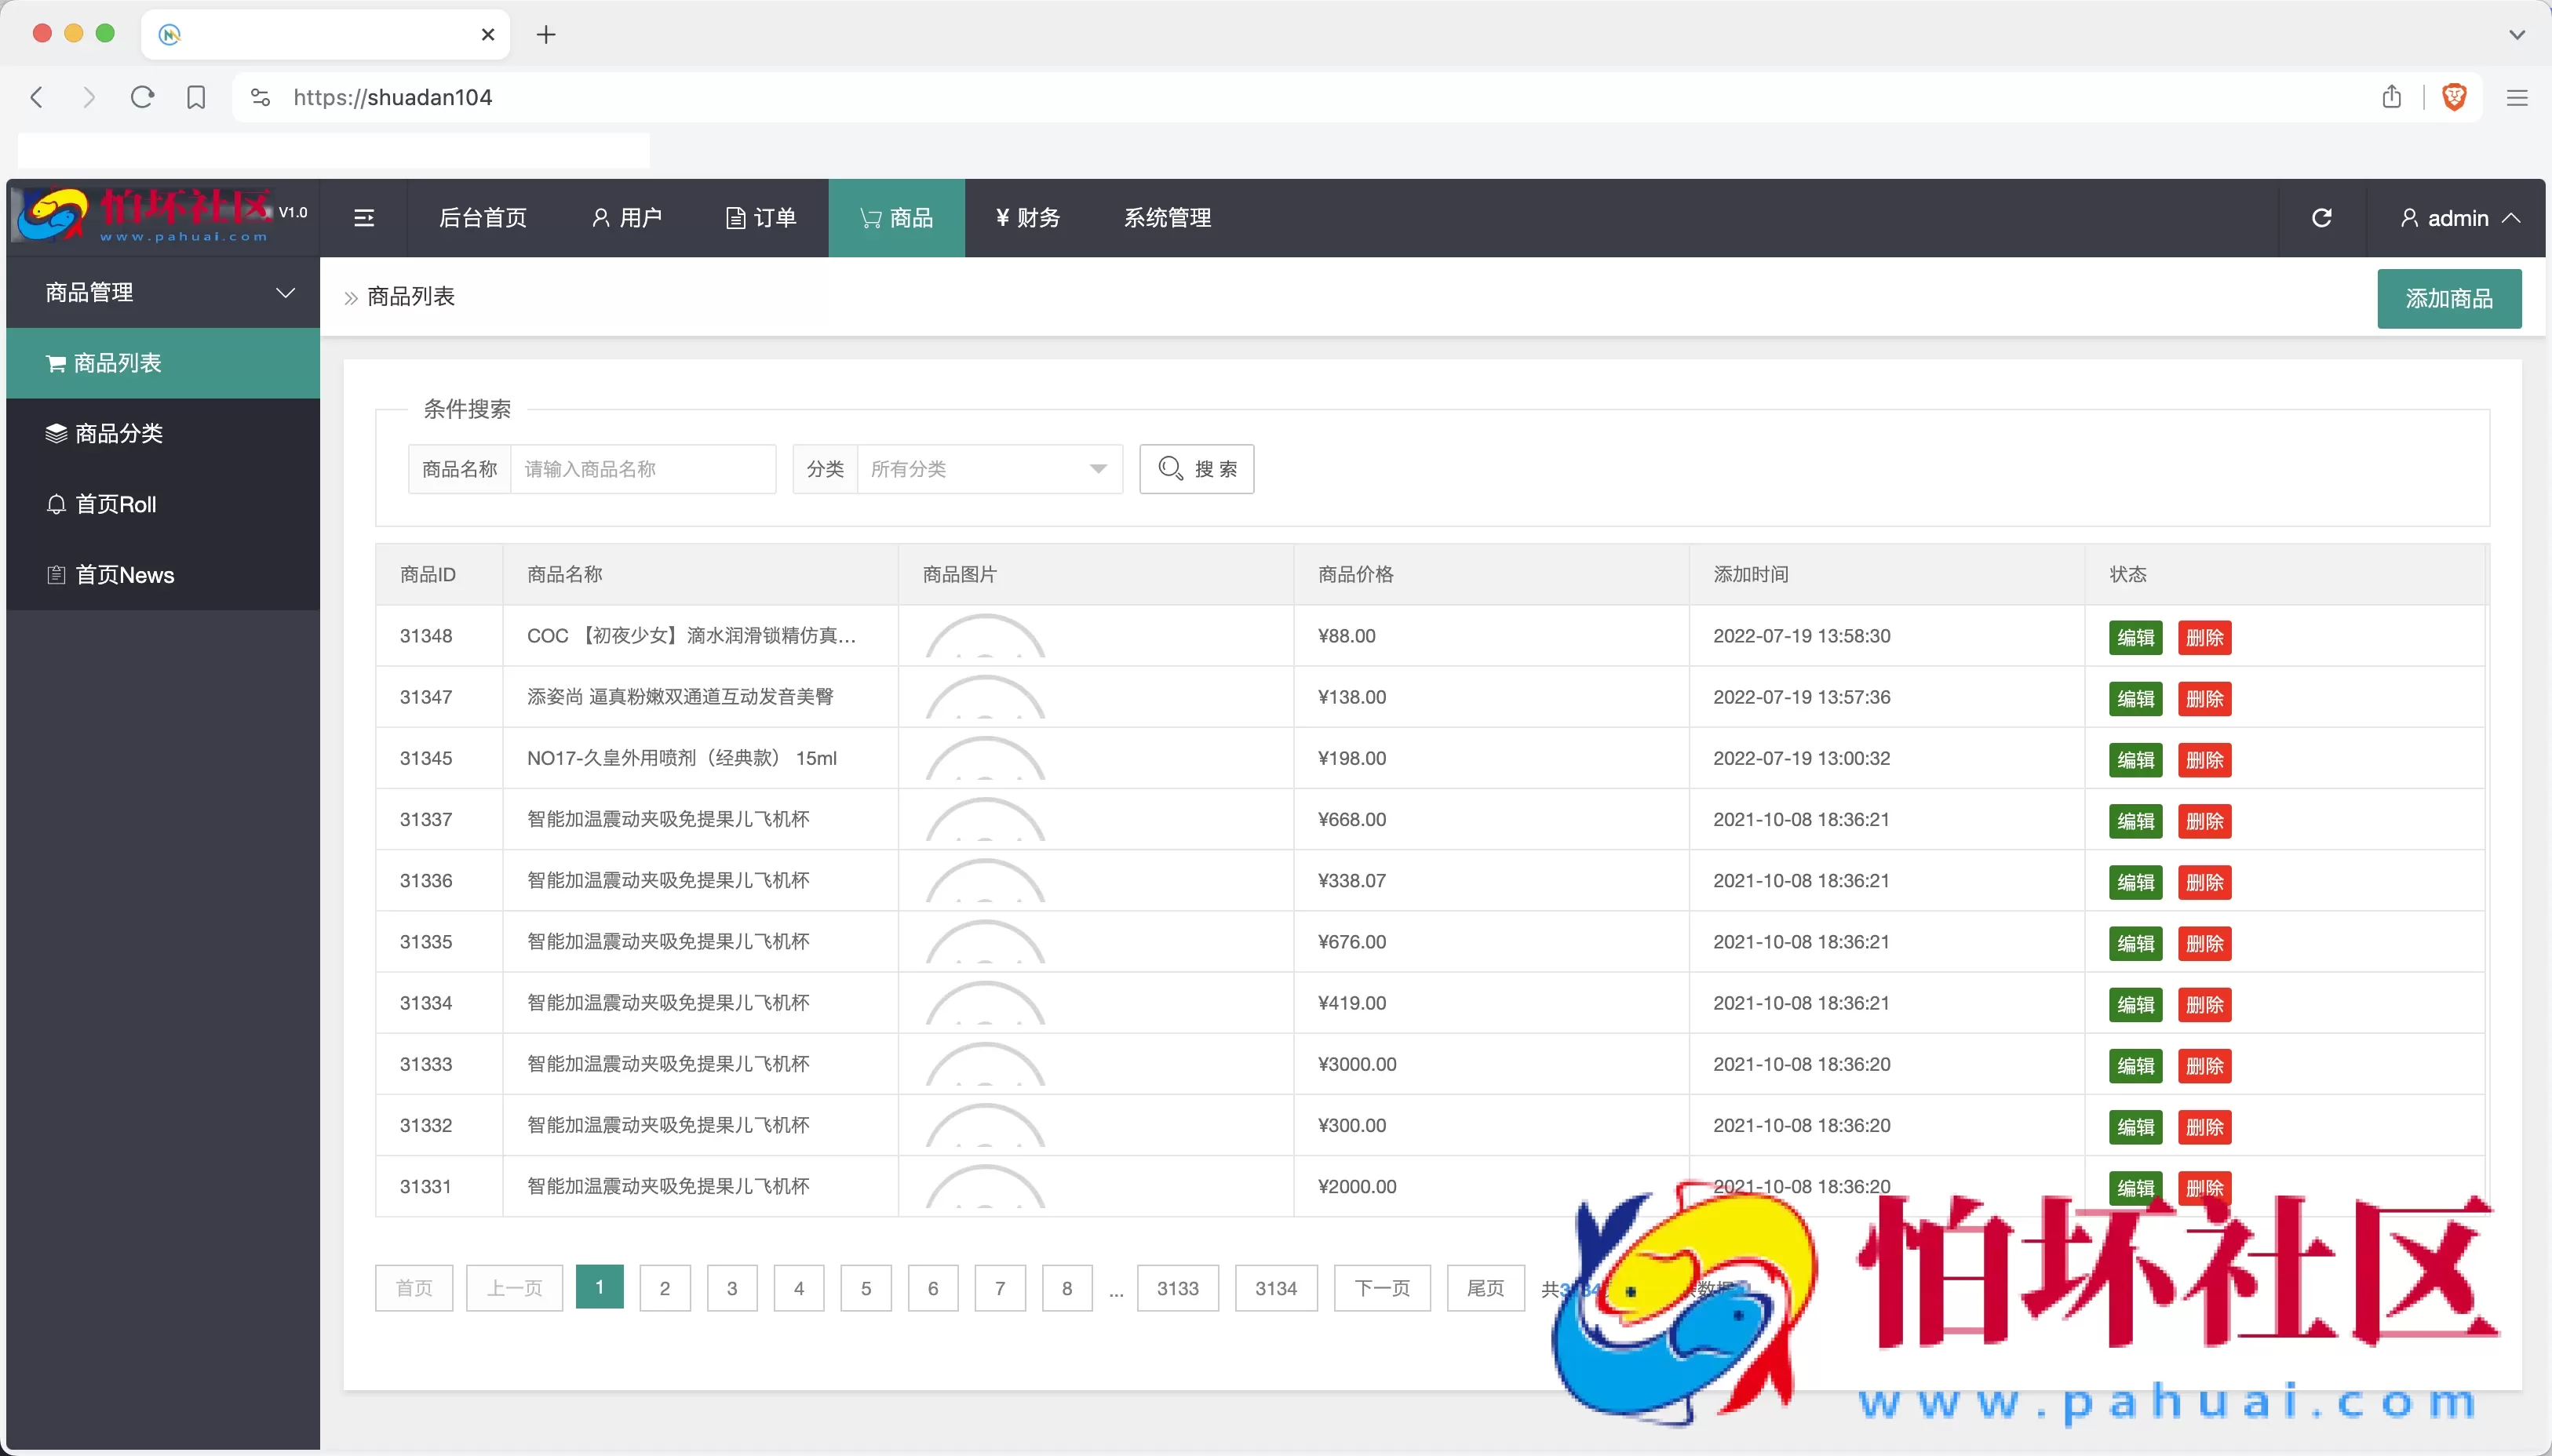This screenshot has width=2552, height=1456.
Task: Click the sidebar collapse icon in the header
Action: click(x=364, y=218)
